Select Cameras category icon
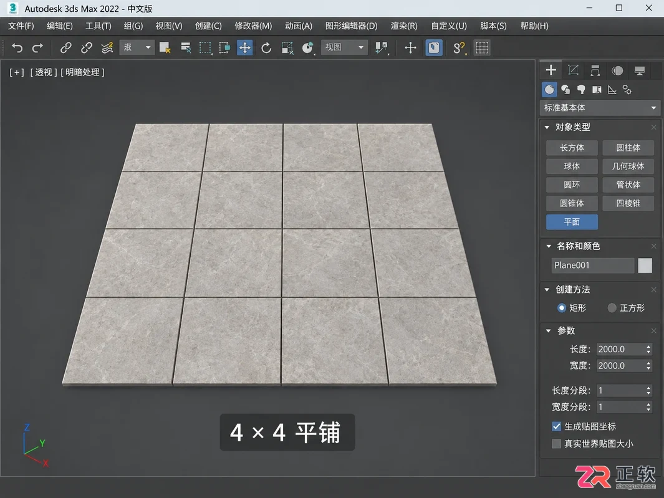 pos(597,90)
